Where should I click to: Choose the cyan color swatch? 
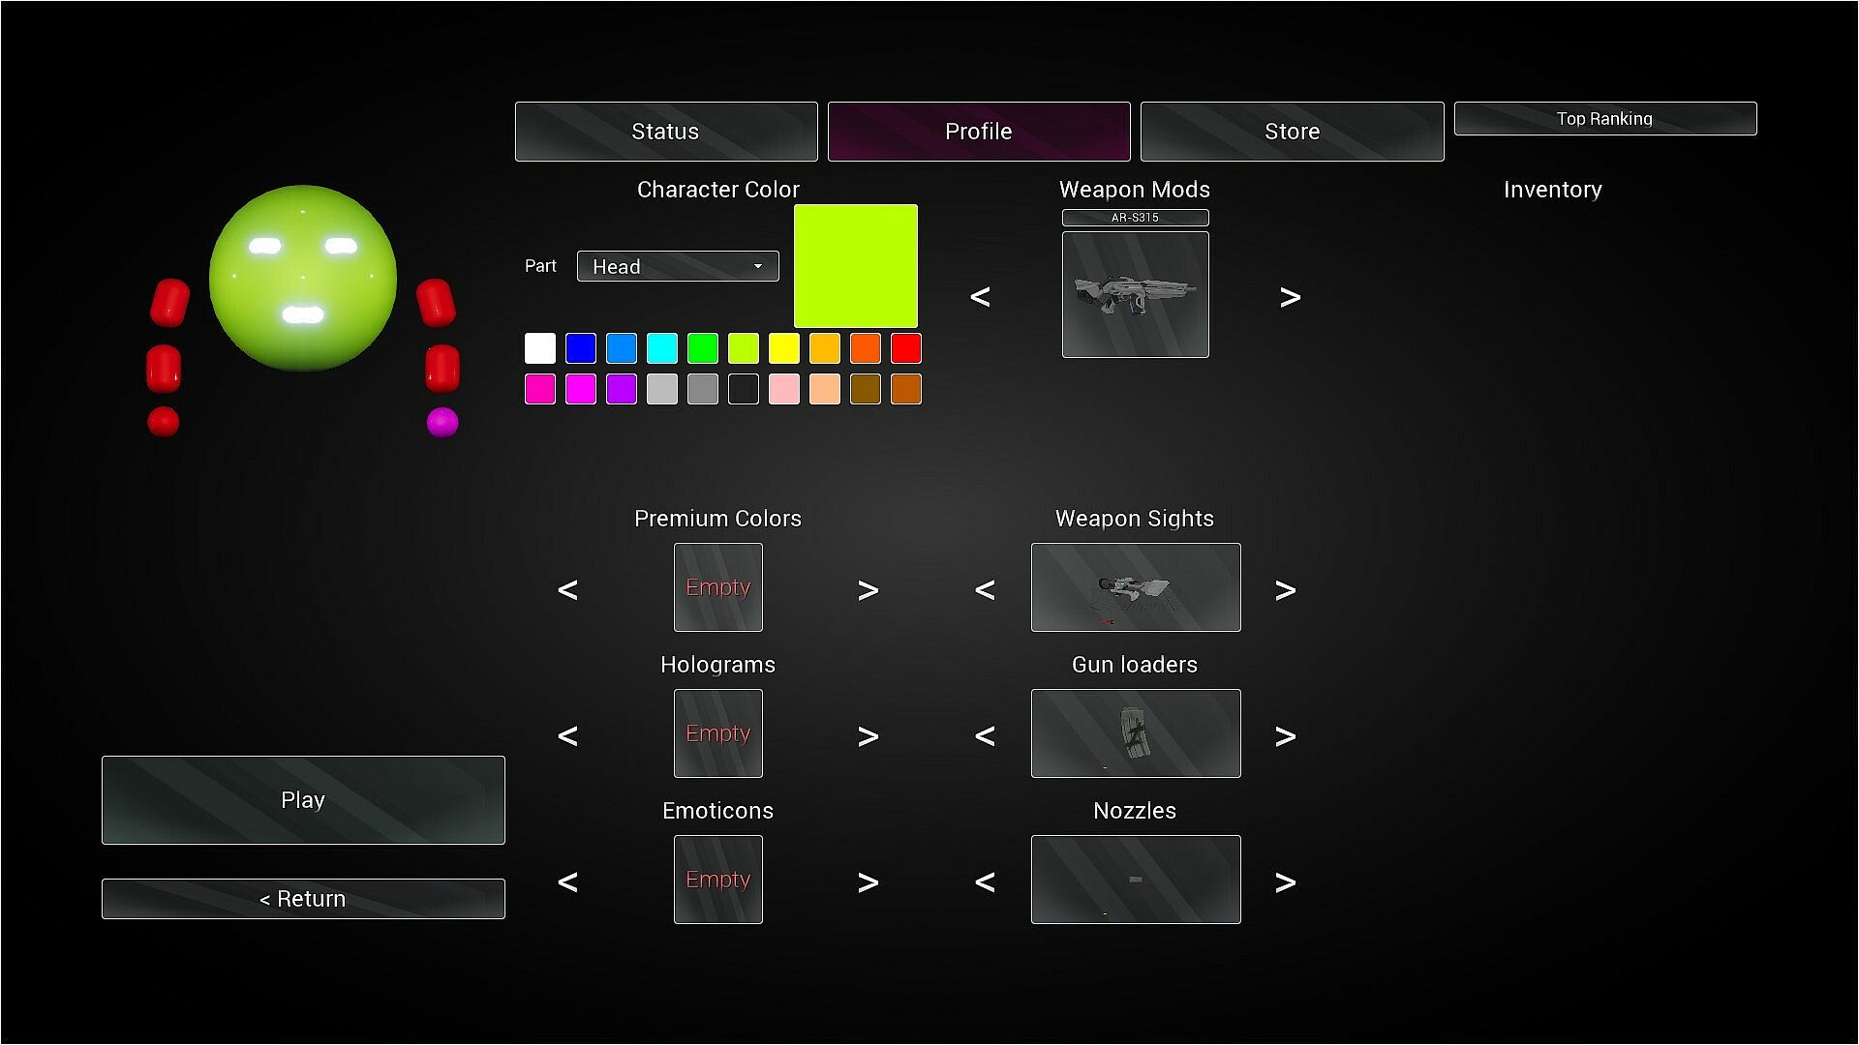coord(662,348)
